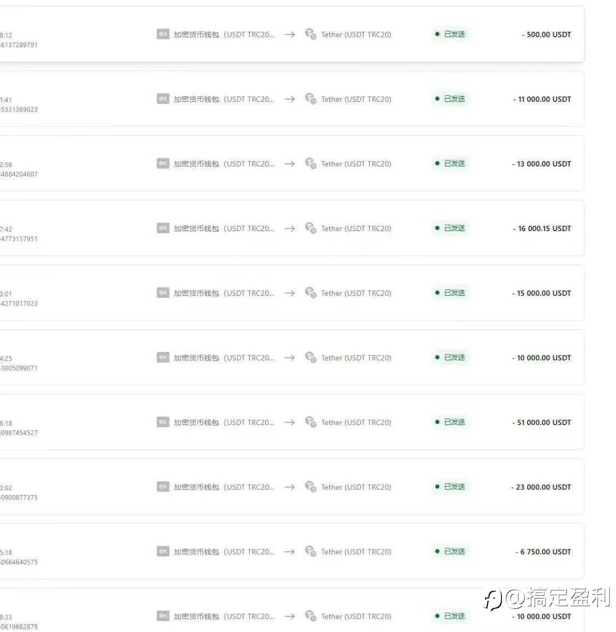Click 已发送 status badge in the 23 000.00 row
The width and height of the screenshot is (616, 632).
[x=450, y=487]
